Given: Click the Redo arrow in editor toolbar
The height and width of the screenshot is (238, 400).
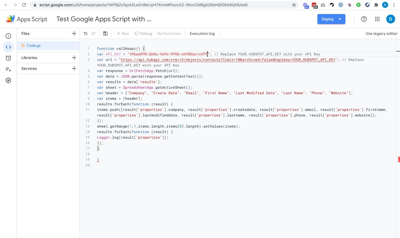Looking at the screenshot, I should pos(93,33).
